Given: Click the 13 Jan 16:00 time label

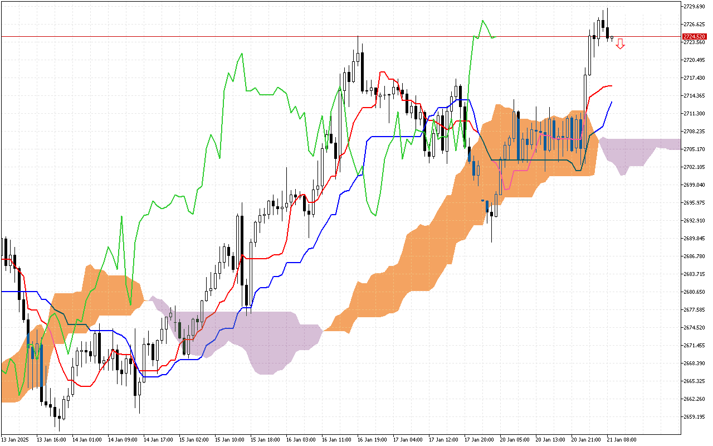Looking at the screenshot, I should click(52, 440).
